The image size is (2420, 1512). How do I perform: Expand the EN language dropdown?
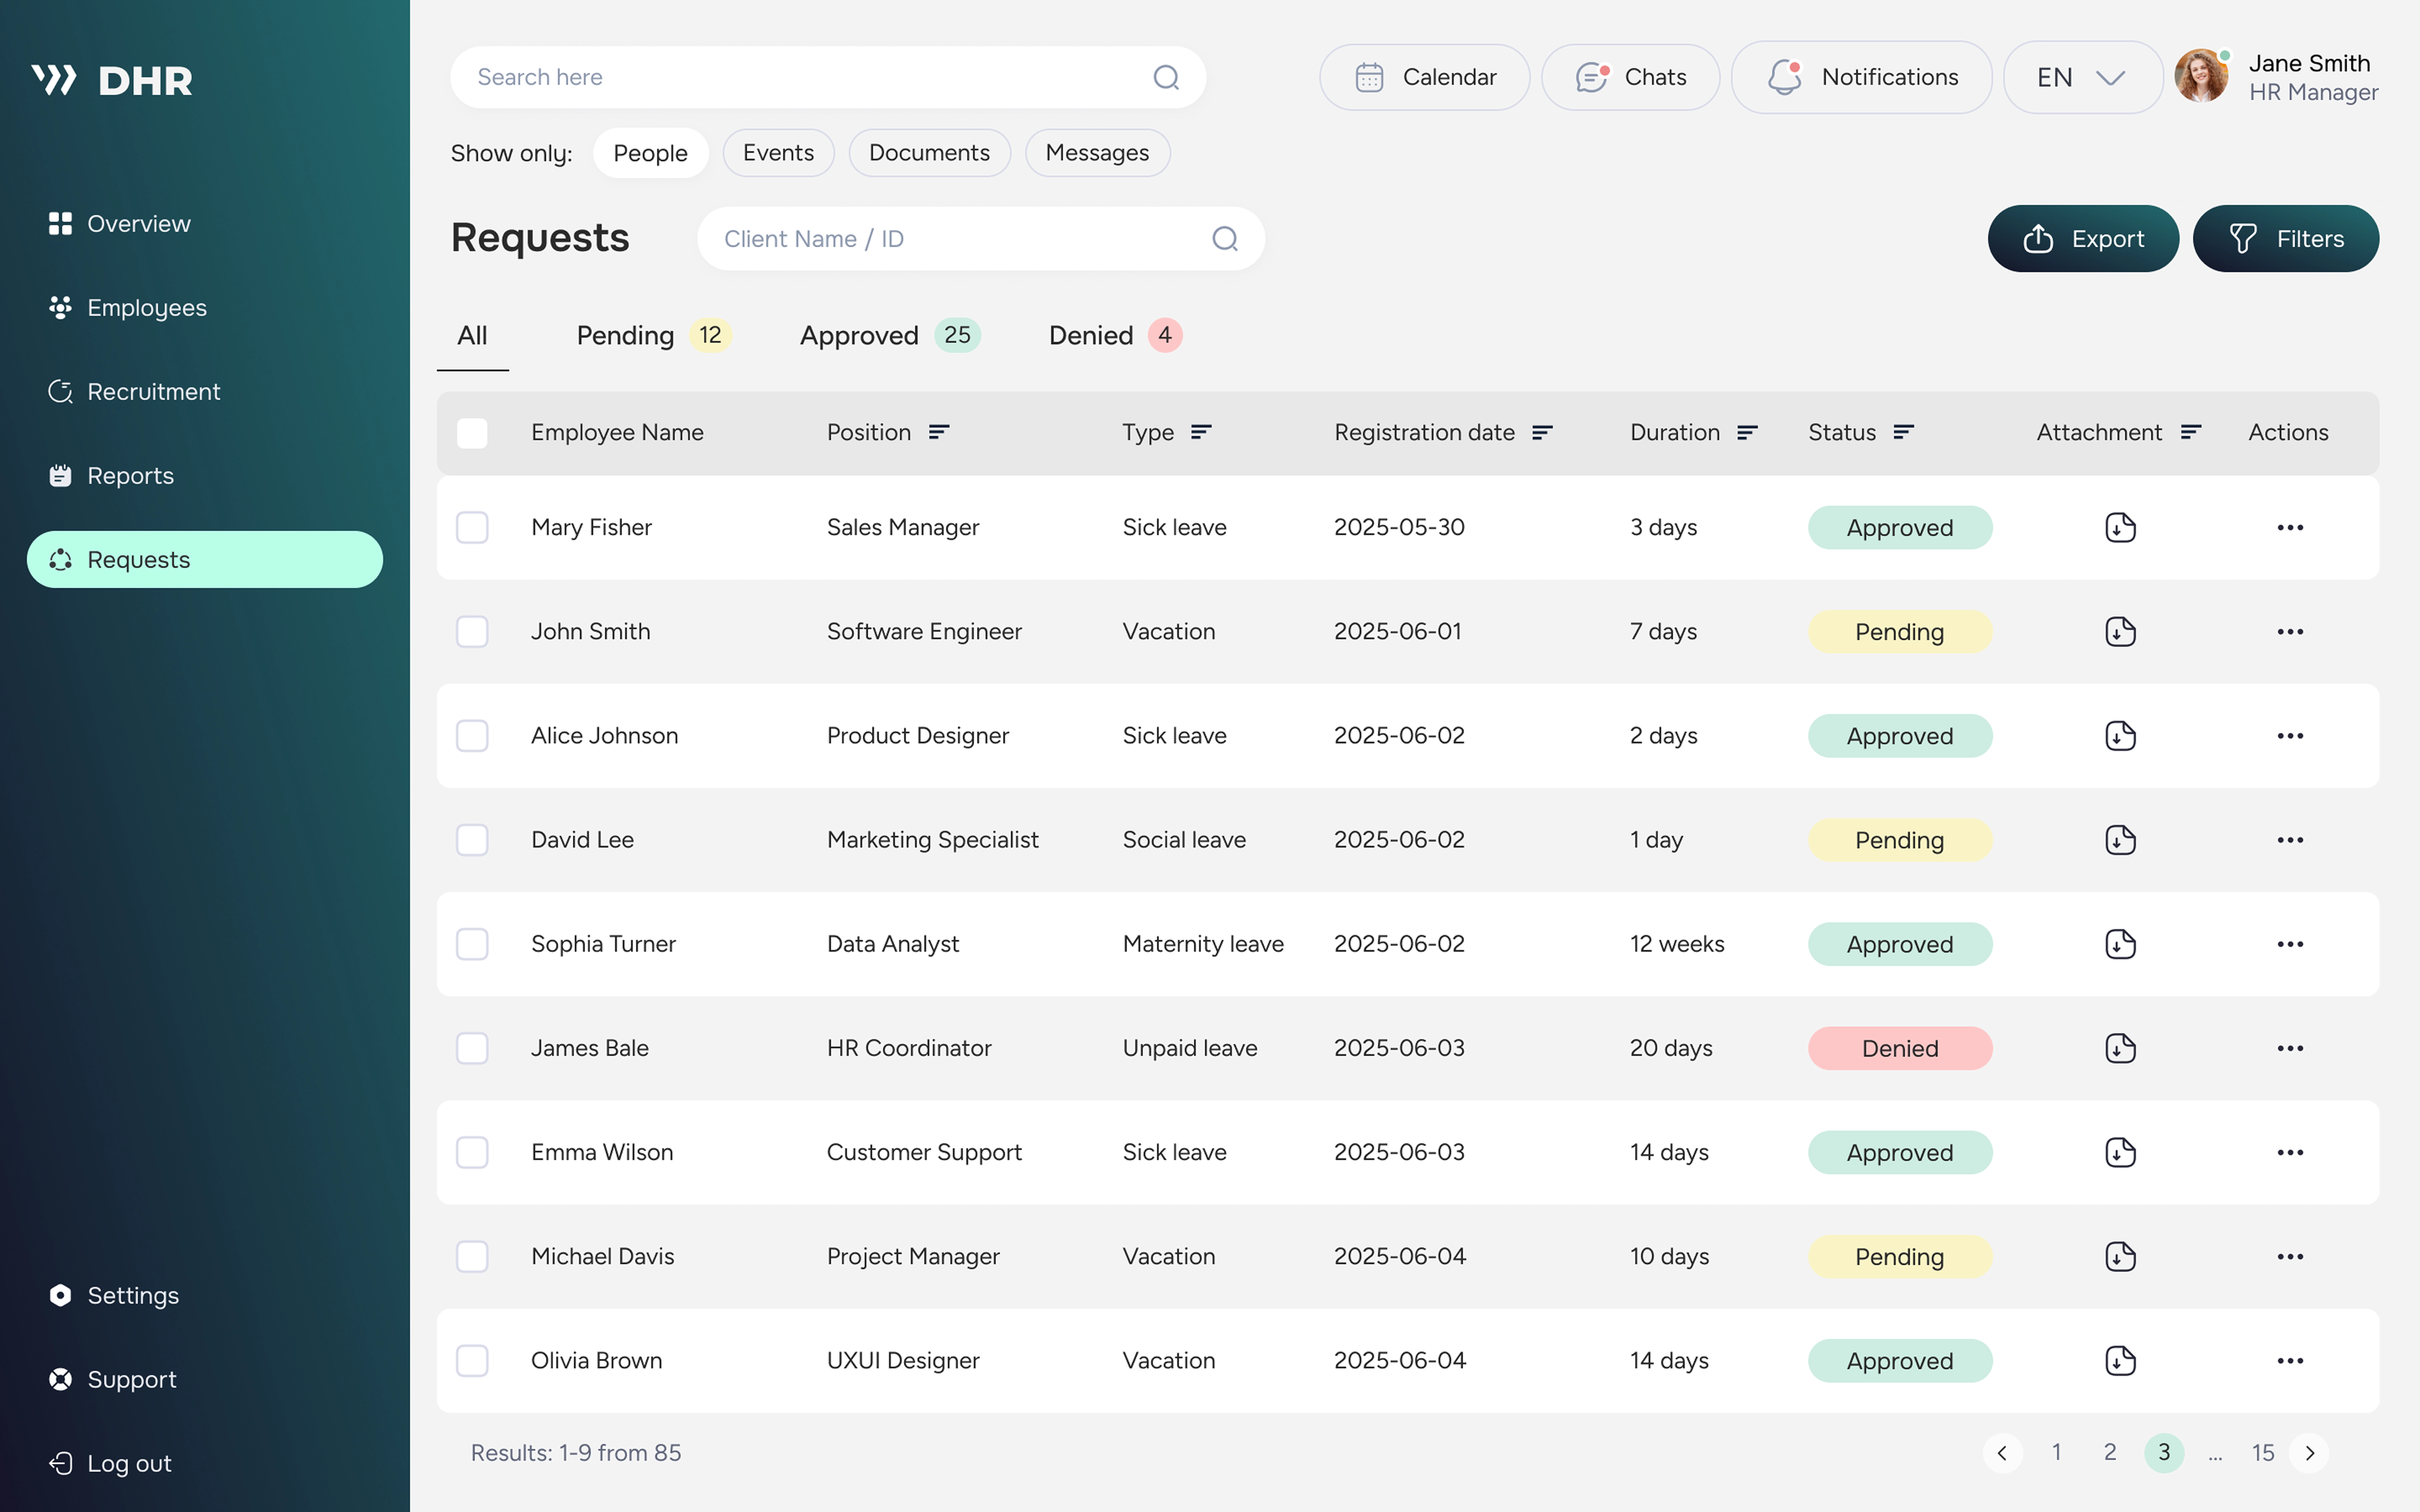2082,77
